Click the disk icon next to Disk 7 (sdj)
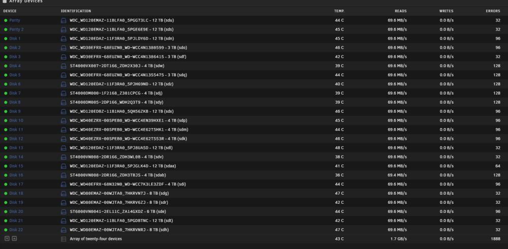This screenshot has width=508, height=249. point(63,93)
